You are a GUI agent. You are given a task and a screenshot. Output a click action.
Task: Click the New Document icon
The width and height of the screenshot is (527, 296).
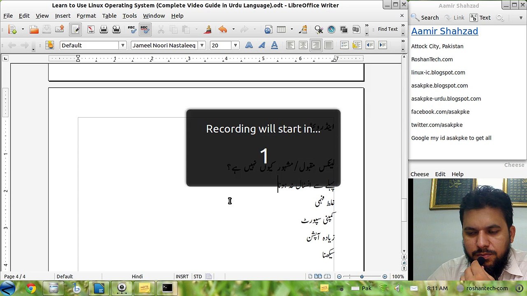(x=12, y=30)
